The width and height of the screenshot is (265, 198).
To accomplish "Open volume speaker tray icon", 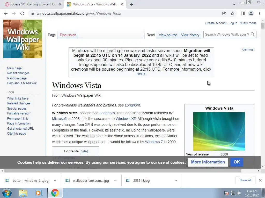I will click(x=239, y=193).
